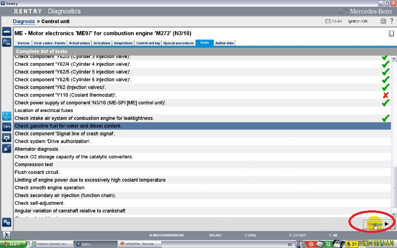The image size is (397, 248).
Task: Click VIN RLMGF52XX8V000205 in status bar
Action: point(166,235)
